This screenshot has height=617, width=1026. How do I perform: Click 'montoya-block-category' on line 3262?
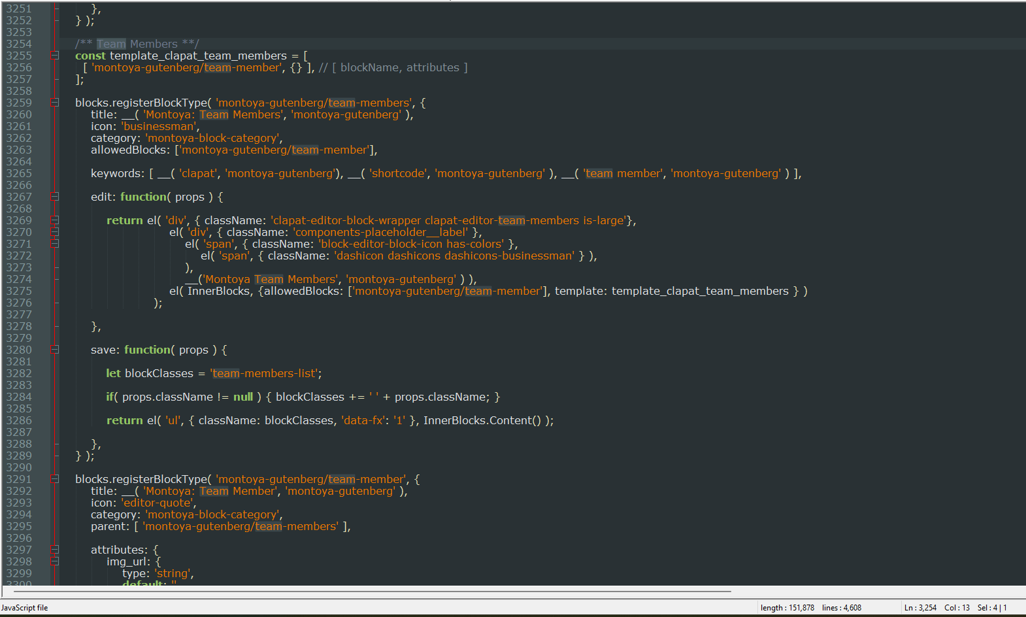click(212, 138)
